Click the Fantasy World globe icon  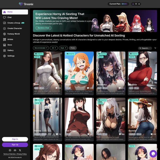(x=5, y=34)
